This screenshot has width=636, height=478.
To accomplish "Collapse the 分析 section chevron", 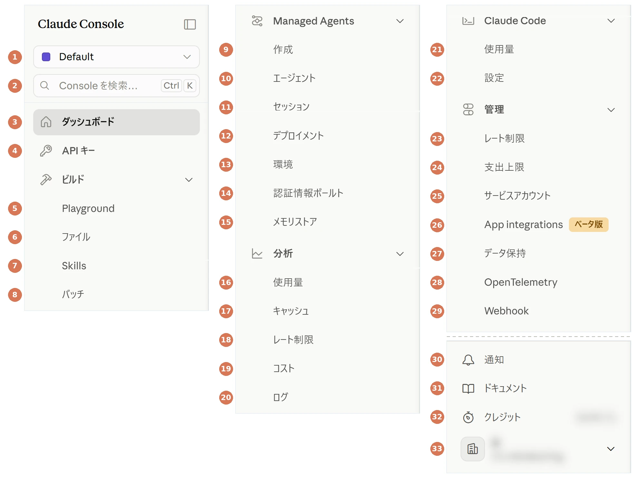I will pyautogui.click(x=400, y=254).
